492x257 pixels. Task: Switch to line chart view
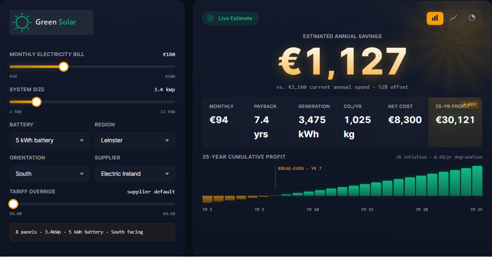click(453, 18)
